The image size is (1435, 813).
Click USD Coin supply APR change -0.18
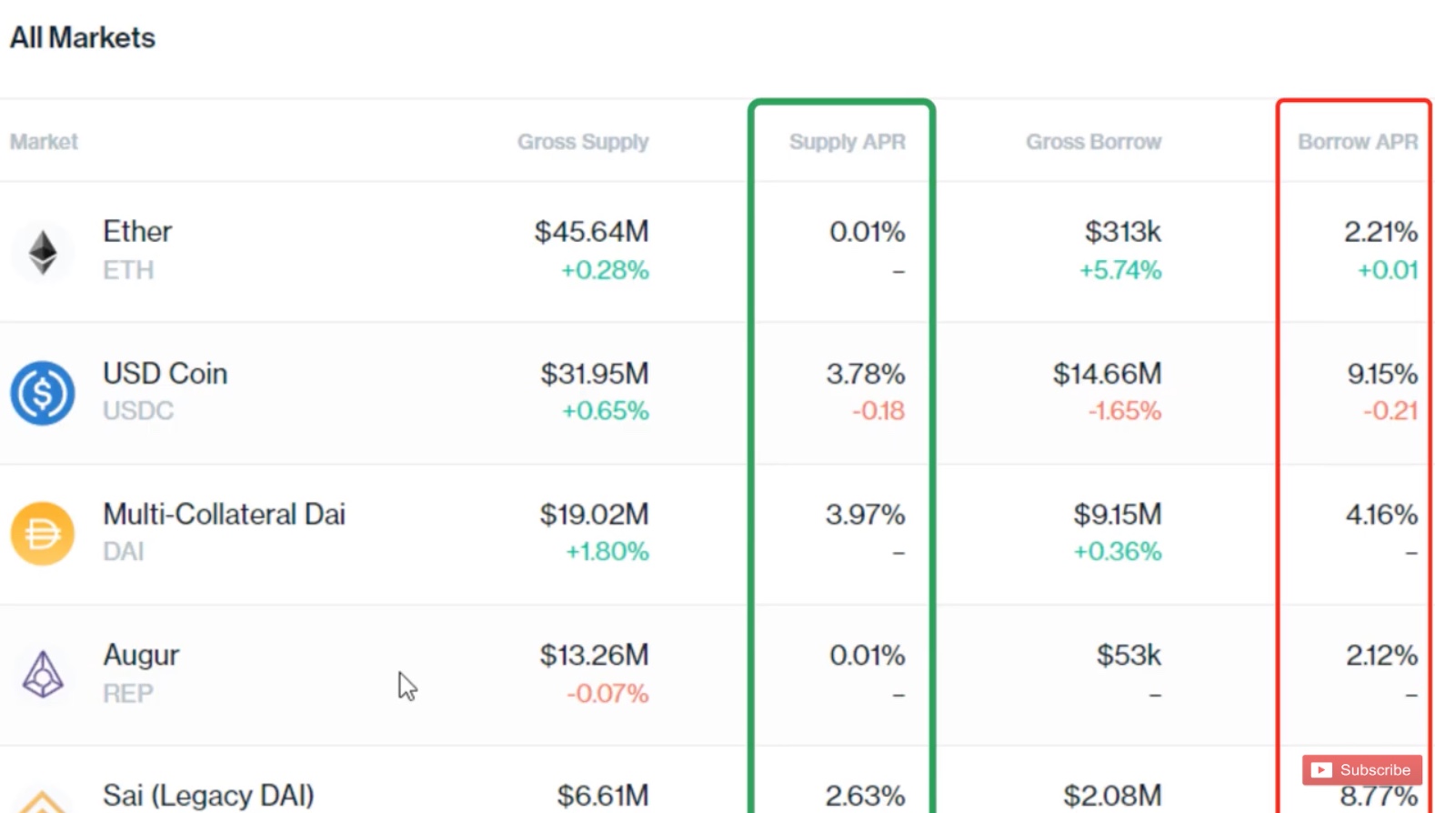878,411
